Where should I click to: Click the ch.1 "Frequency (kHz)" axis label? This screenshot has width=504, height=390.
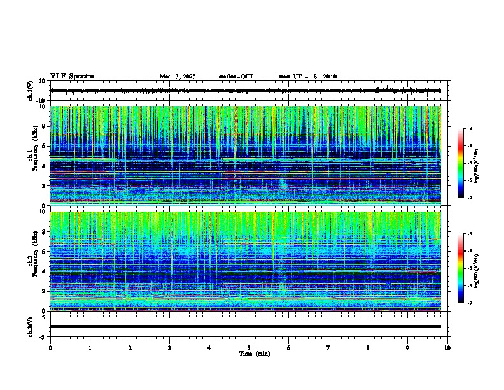[35, 148]
